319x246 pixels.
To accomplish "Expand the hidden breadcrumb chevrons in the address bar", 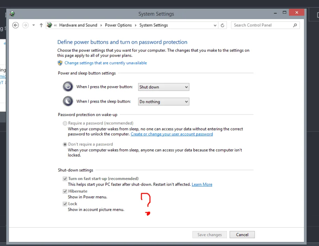I will (55, 25).
